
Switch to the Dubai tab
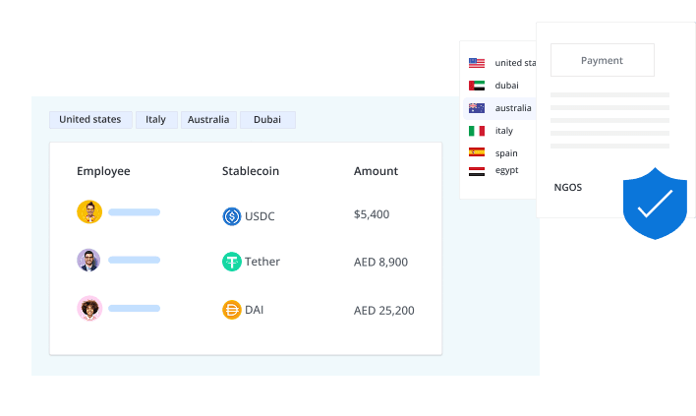(x=267, y=120)
